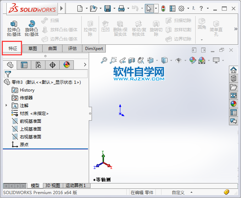This screenshot has width=241, height=198.
Task: Click the Section View icon
Action: point(132,60)
